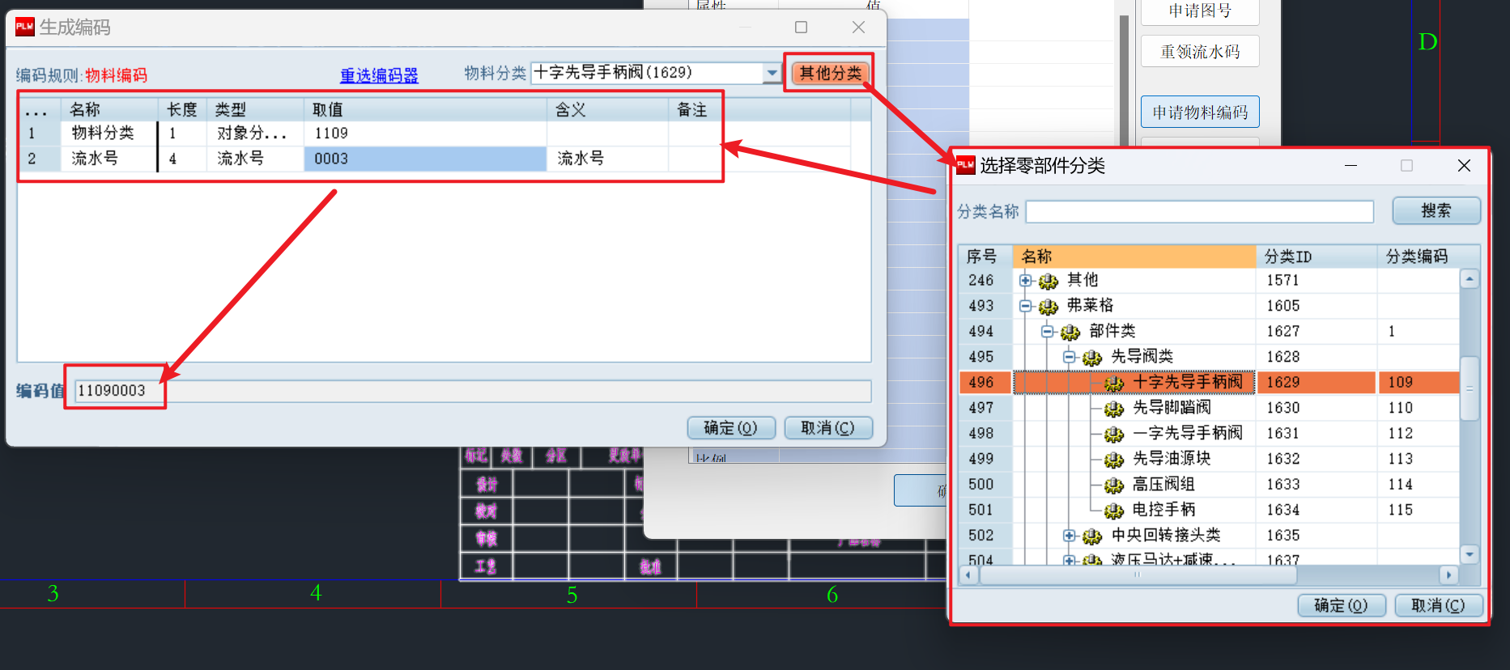Click the gear icon beside 中央回转接头类
The height and width of the screenshot is (670, 1510).
click(1092, 536)
